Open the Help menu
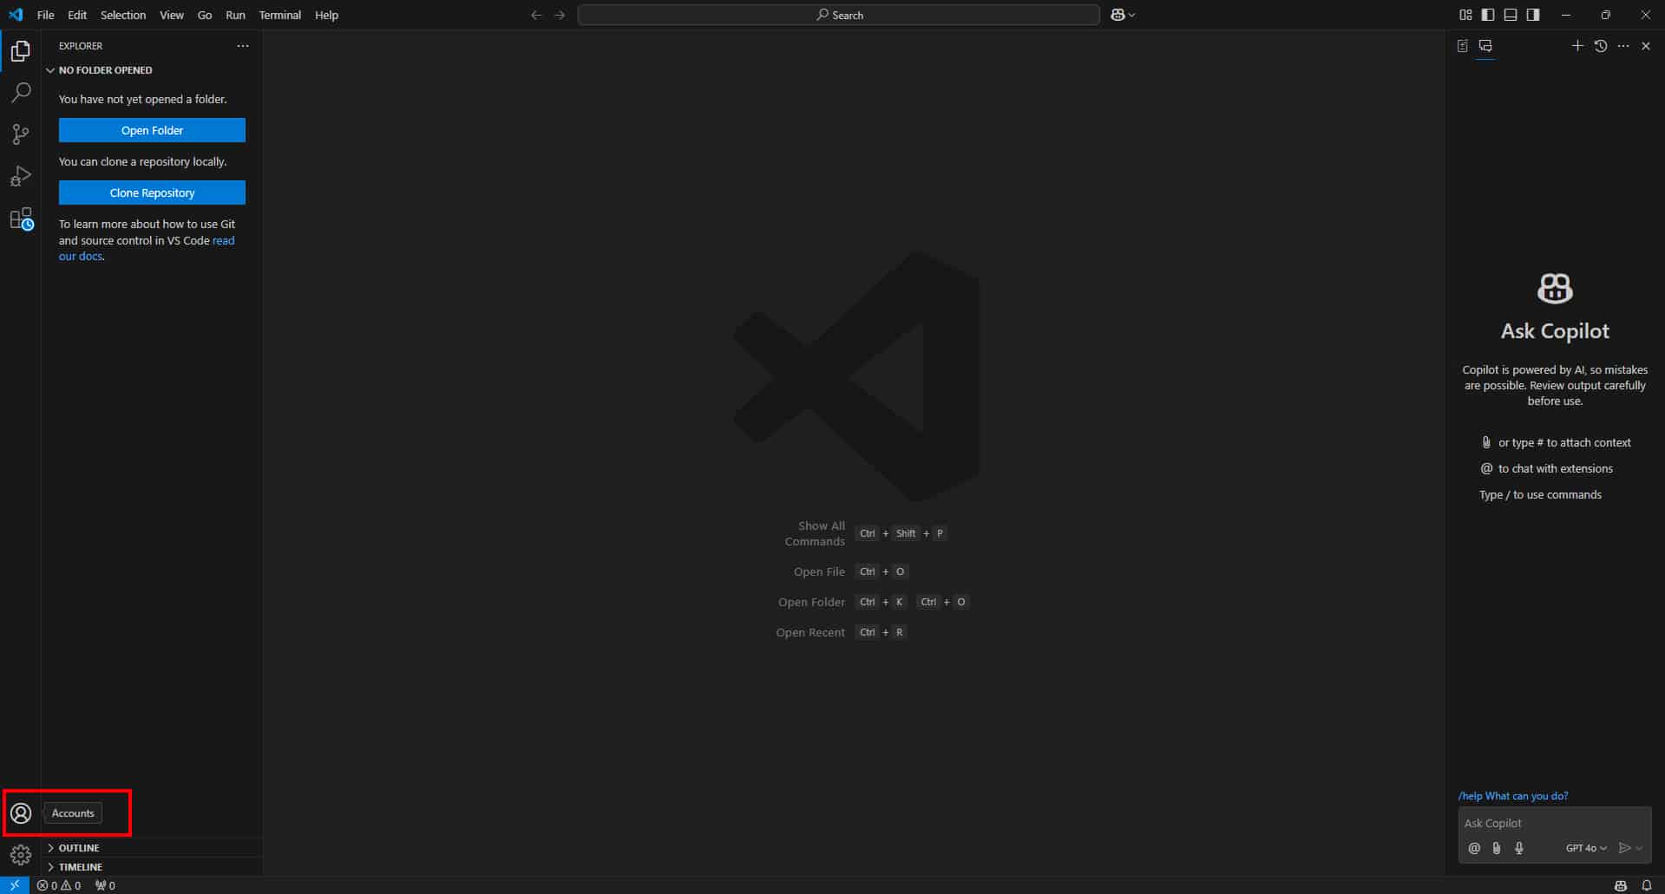 click(x=327, y=15)
